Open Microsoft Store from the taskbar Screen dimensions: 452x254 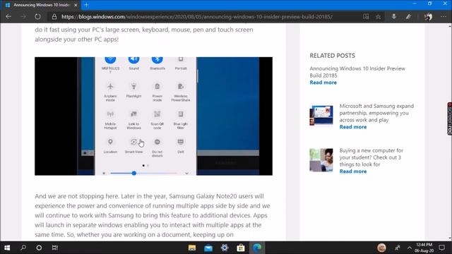pyautogui.click(x=241, y=248)
